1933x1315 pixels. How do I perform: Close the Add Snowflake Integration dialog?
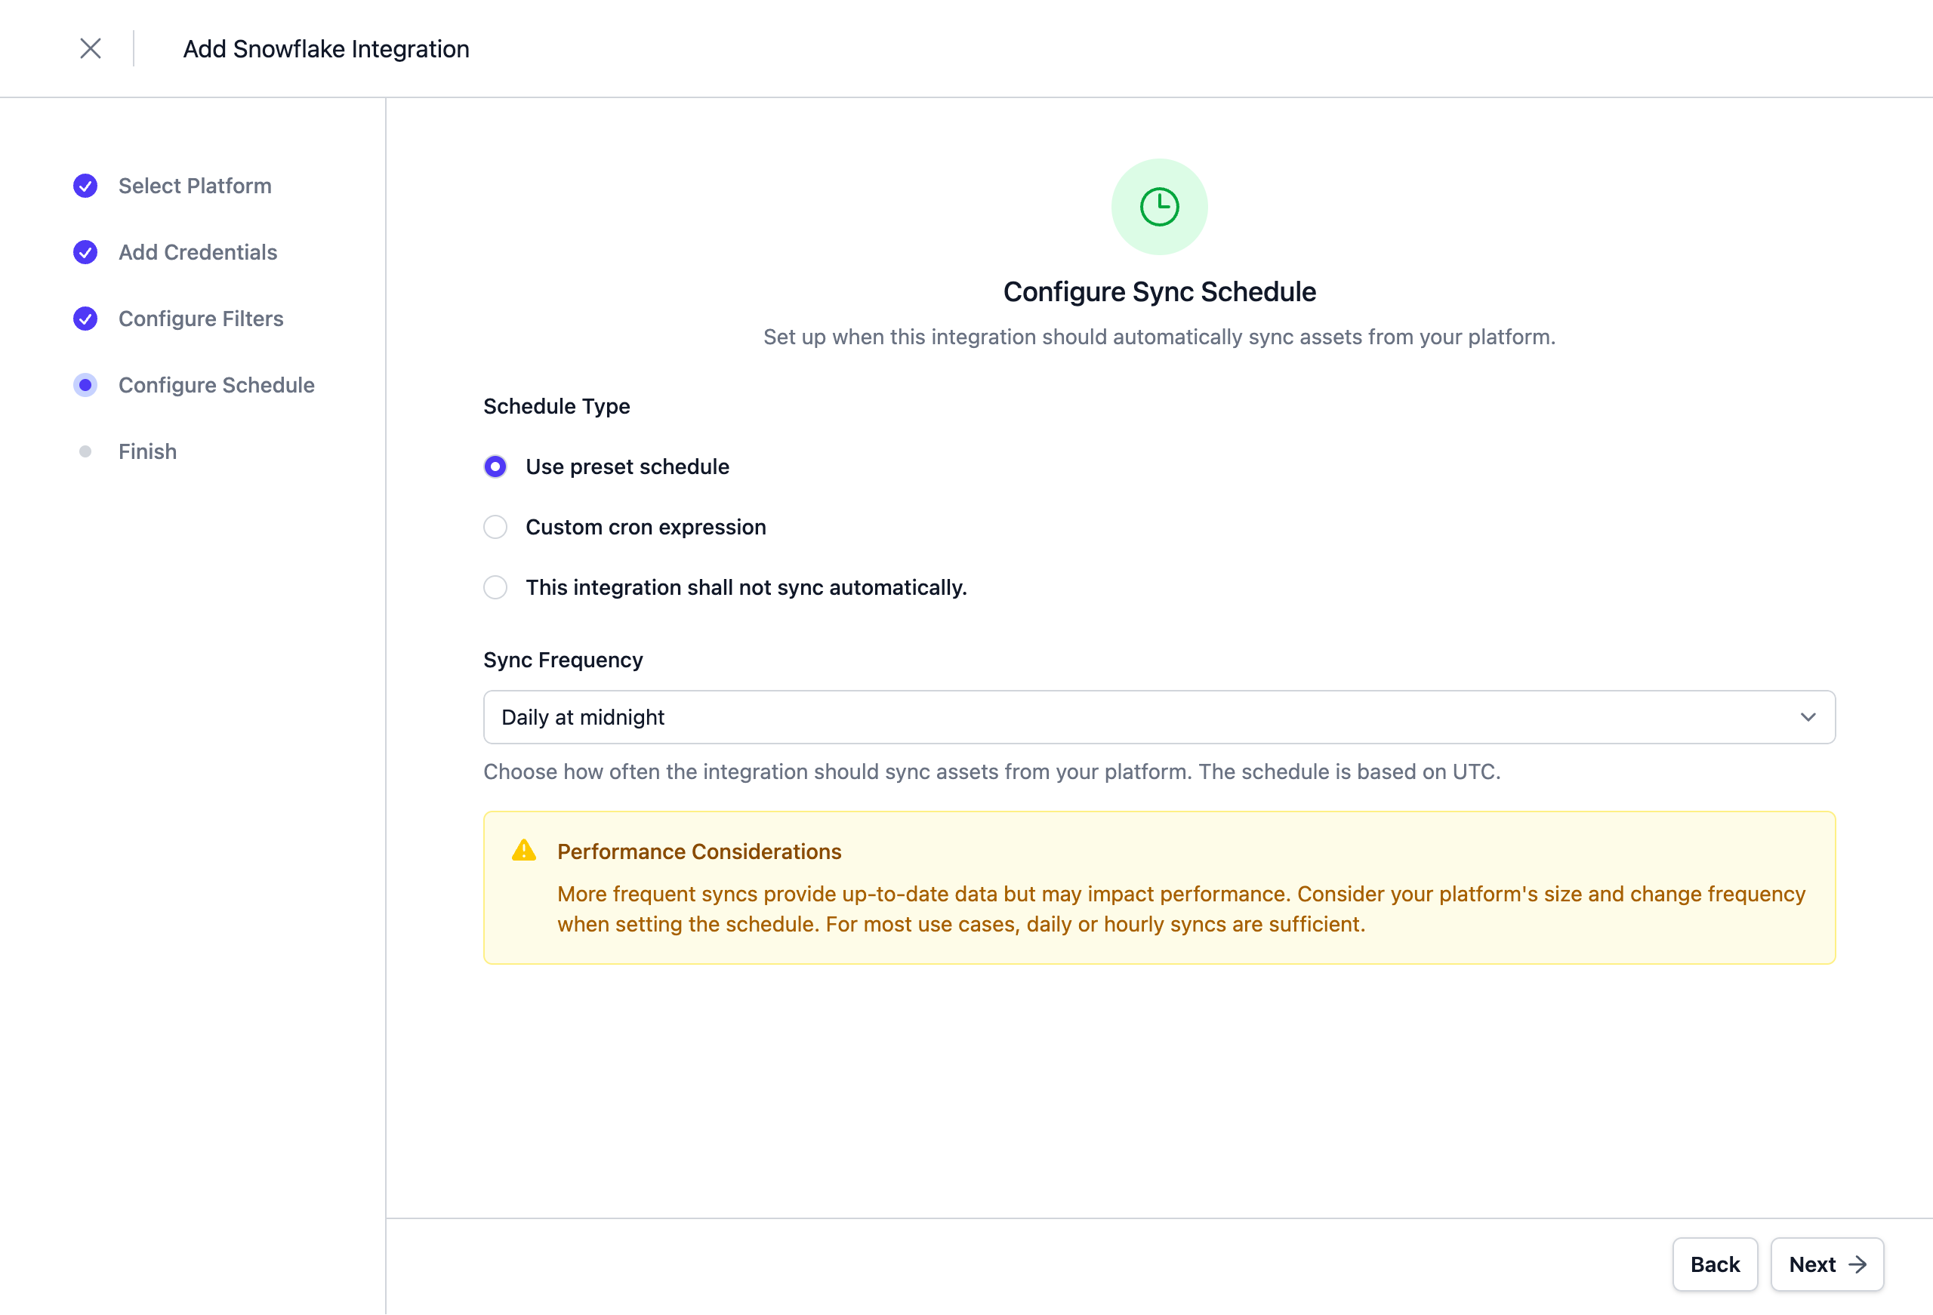pyautogui.click(x=90, y=48)
